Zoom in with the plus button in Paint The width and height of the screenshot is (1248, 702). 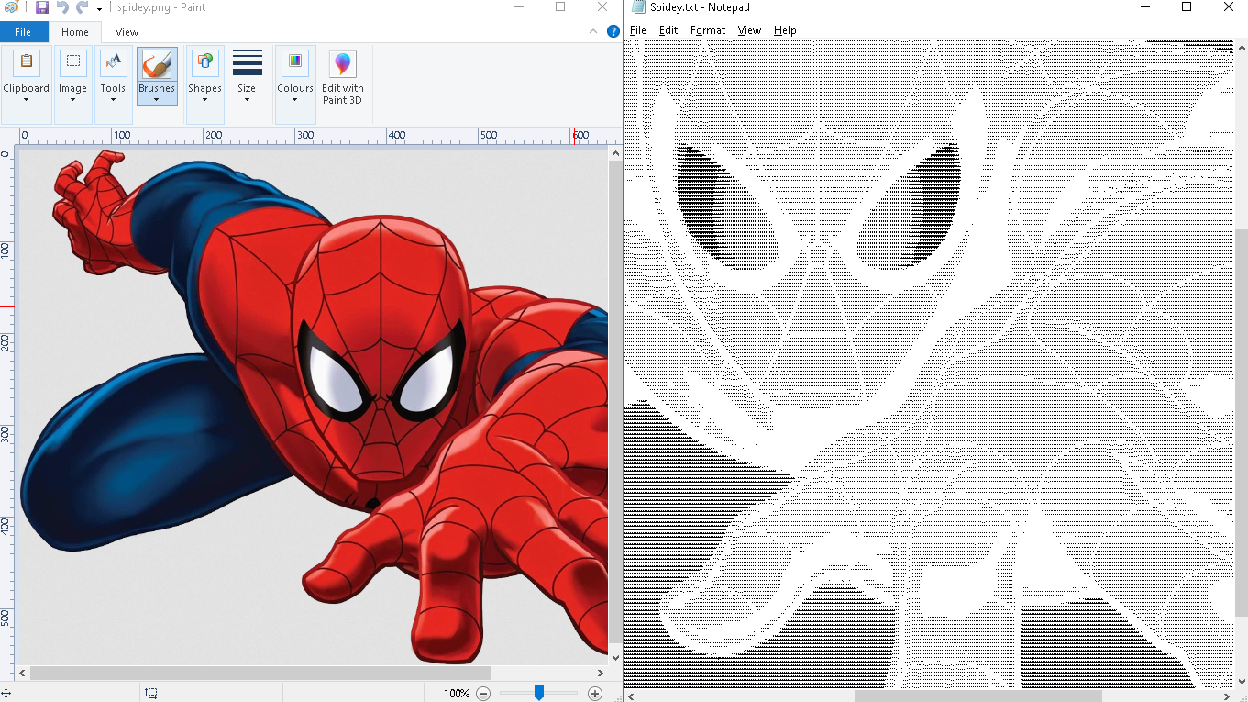[595, 694]
